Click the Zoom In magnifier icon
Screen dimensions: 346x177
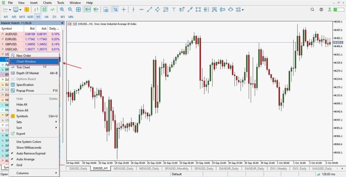click(62, 10)
